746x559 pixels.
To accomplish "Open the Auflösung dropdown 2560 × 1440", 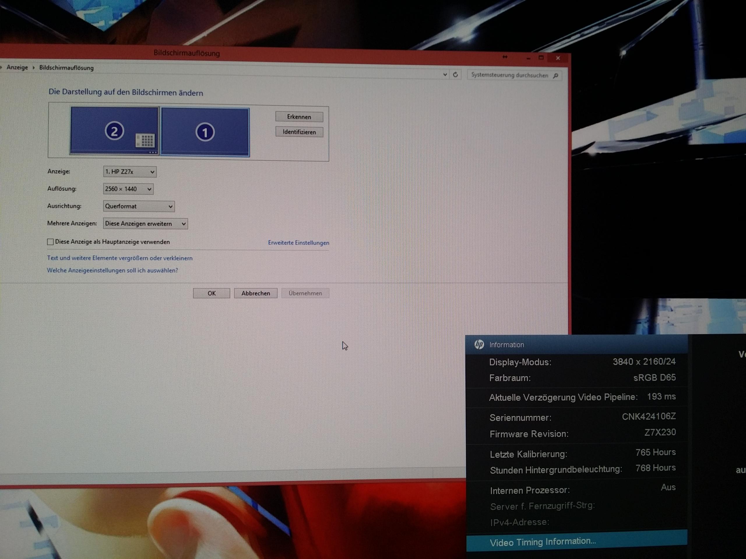I will pyautogui.click(x=128, y=189).
